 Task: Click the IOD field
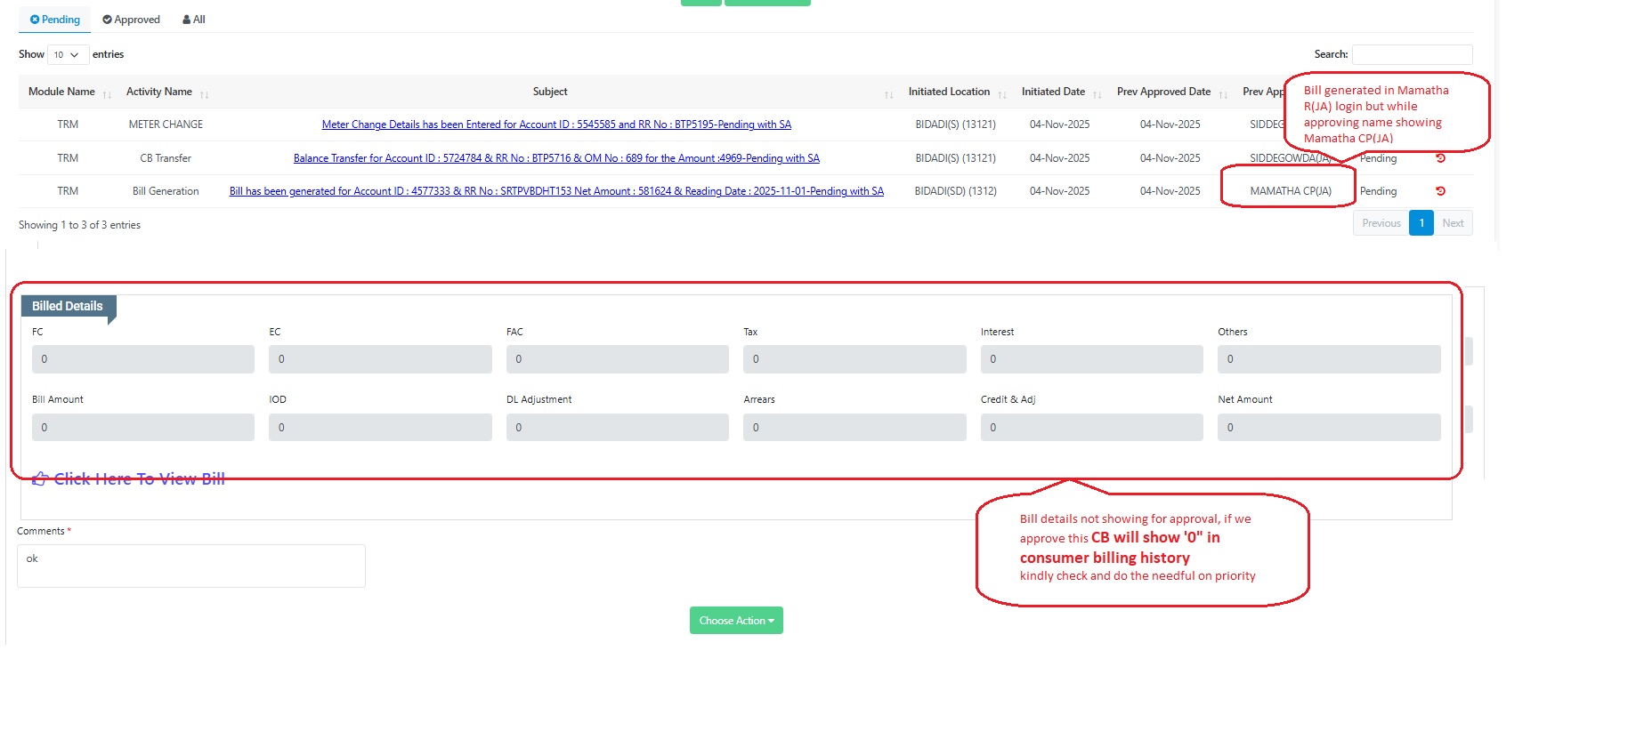point(380,428)
